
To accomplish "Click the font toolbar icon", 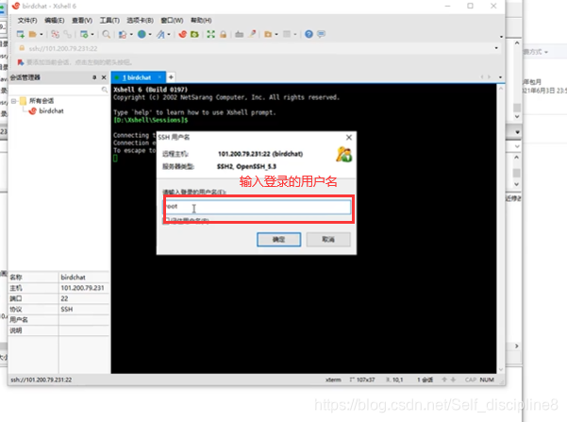I will click(x=161, y=34).
